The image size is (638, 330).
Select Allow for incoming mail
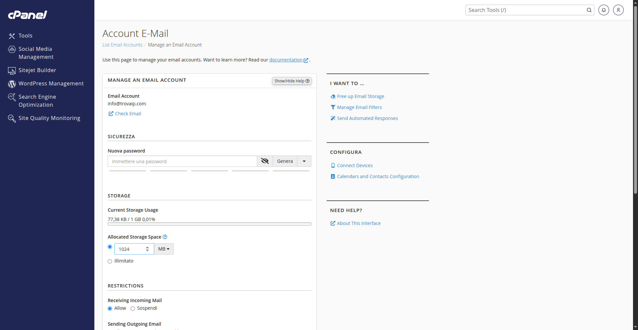(x=110, y=309)
